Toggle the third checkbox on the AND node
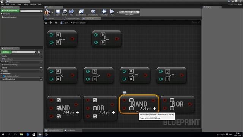 click(58, 116)
